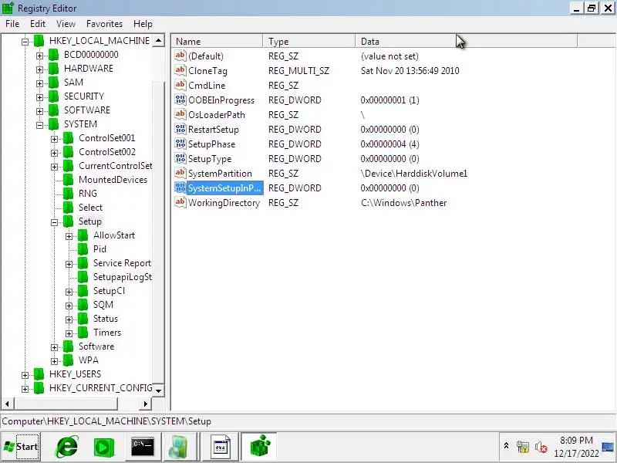This screenshot has height=463, width=617.
Task: Click the taskbar clock showing 8:09 PM
Action: point(576,440)
